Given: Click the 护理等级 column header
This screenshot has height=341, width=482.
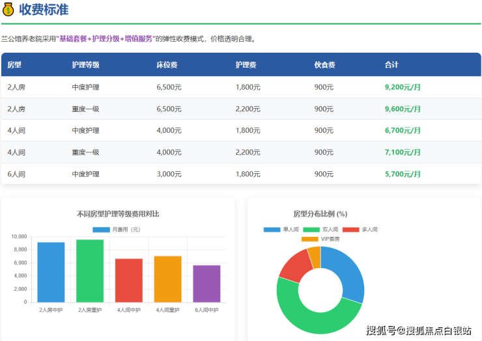Looking at the screenshot, I should pyautogui.click(x=85, y=65).
